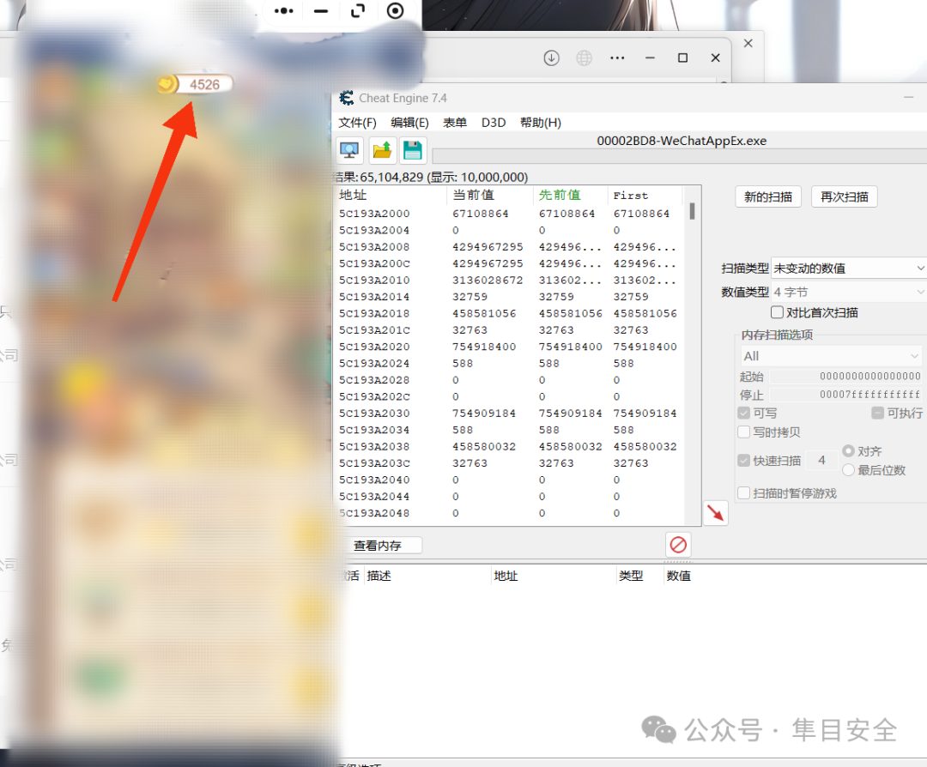
Task: Open the 扫描类型 dropdown
Action: pos(849,269)
